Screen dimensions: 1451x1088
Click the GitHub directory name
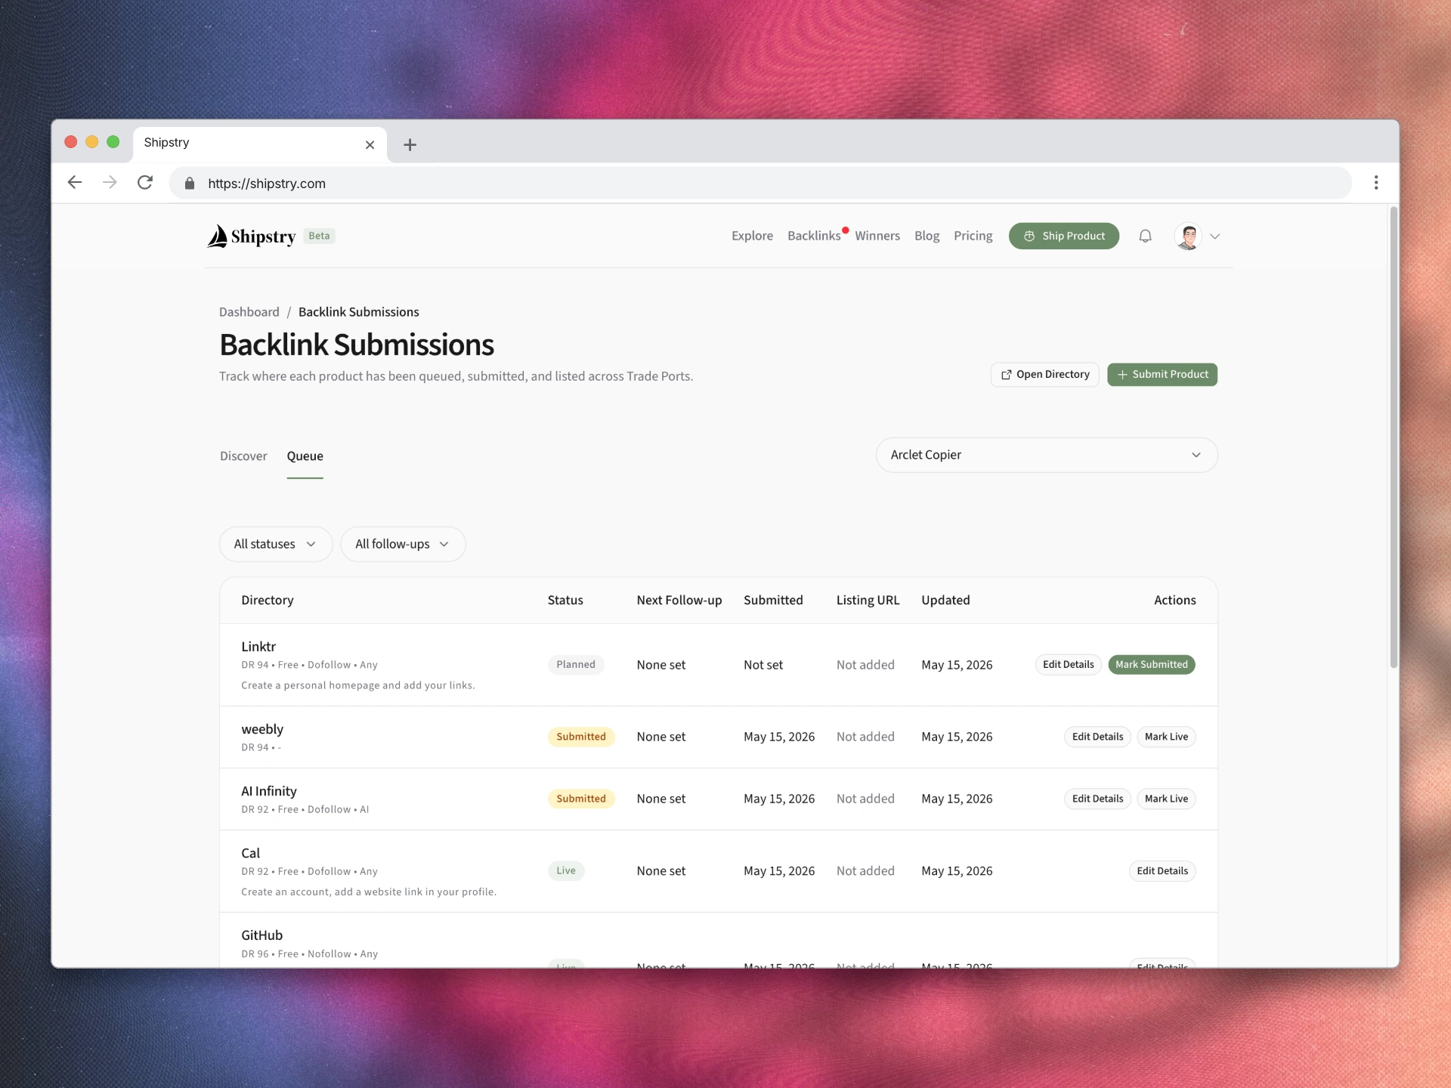click(262, 935)
